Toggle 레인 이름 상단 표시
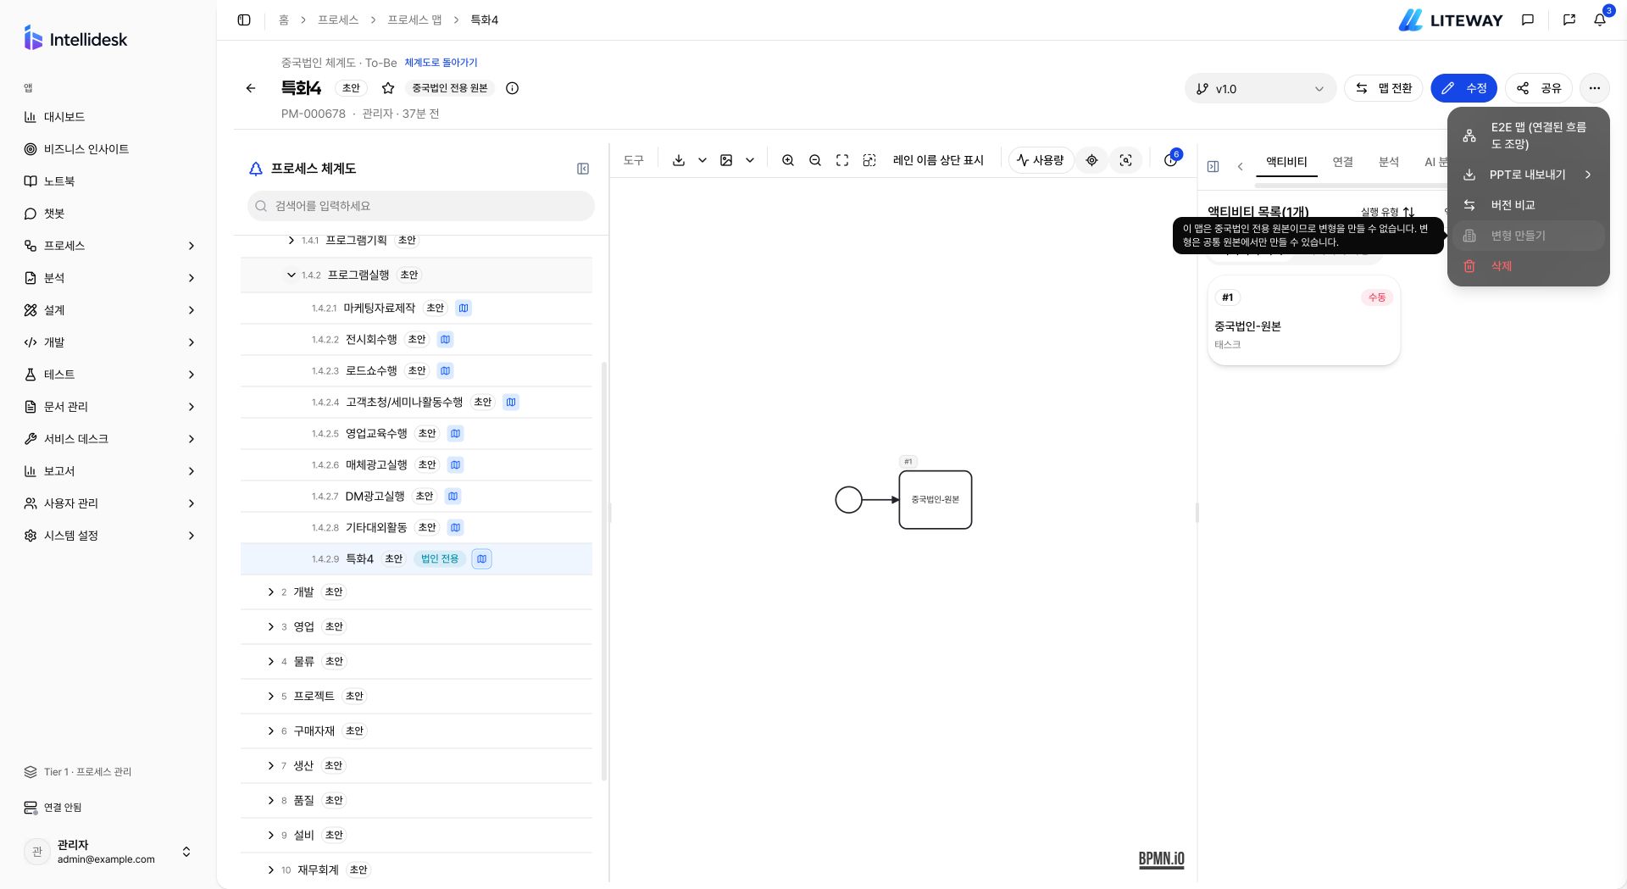This screenshot has height=889, width=1627. pyautogui.click(x=938, y=160)
